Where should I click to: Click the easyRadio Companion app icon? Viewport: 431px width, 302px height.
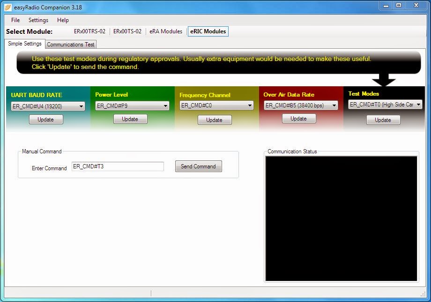pyautogui.click(x=7, y=8)
